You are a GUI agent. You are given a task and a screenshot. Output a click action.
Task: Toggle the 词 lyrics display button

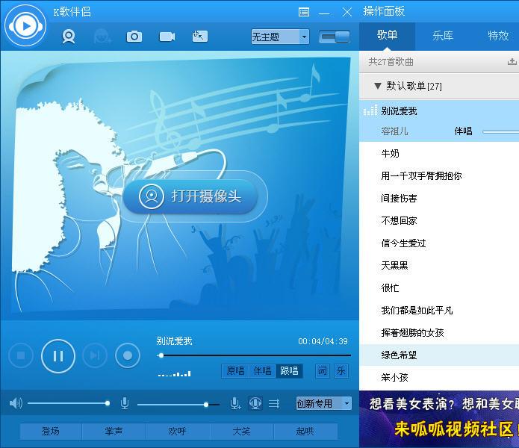[x=322, y=371]
